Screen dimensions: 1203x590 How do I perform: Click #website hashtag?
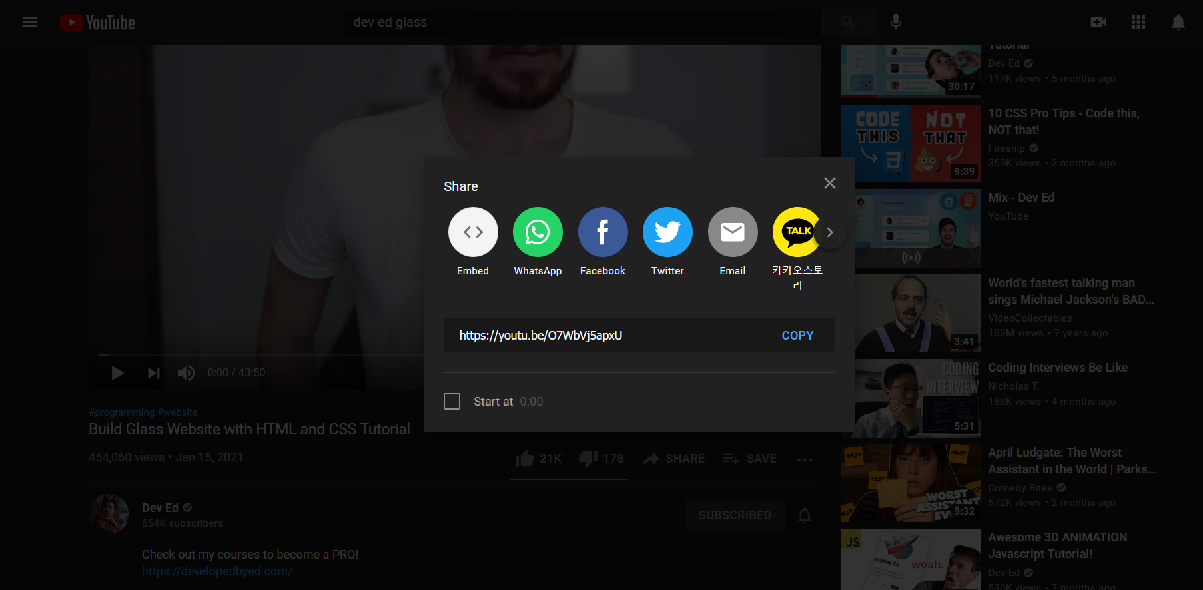[x=177, y=412]
